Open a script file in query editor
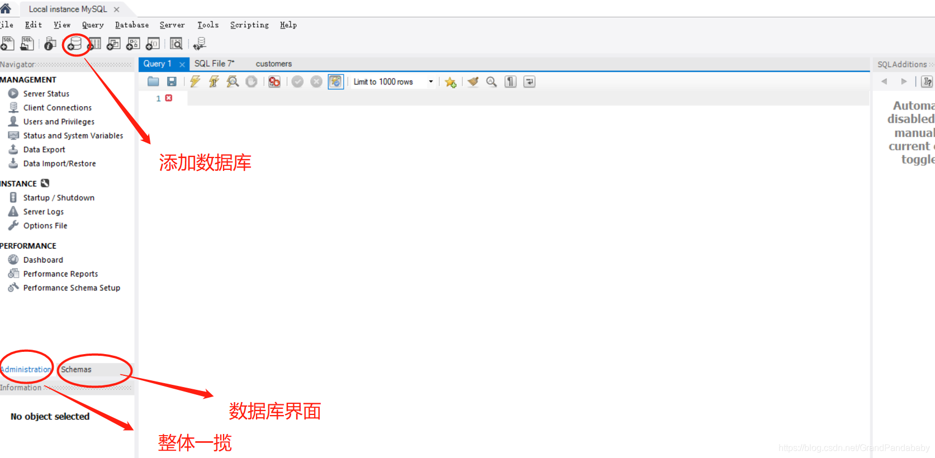 click(x=153, y=82)
